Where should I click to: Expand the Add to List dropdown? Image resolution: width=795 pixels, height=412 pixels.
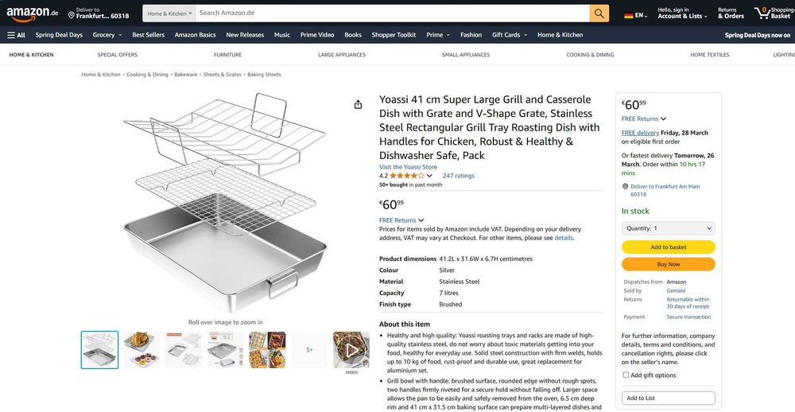pyautogui.click(x=668, y=398)
